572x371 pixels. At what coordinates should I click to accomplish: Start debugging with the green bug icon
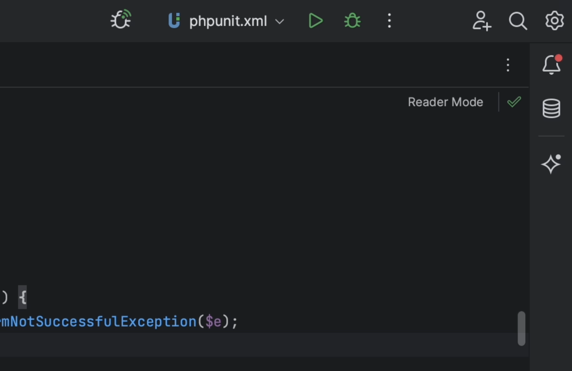pos(352,21)
